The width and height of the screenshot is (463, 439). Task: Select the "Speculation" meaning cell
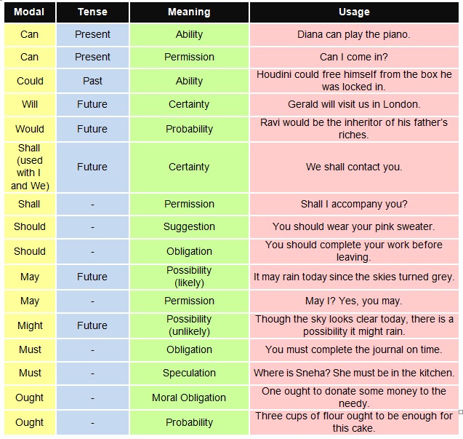coord(189,373)
